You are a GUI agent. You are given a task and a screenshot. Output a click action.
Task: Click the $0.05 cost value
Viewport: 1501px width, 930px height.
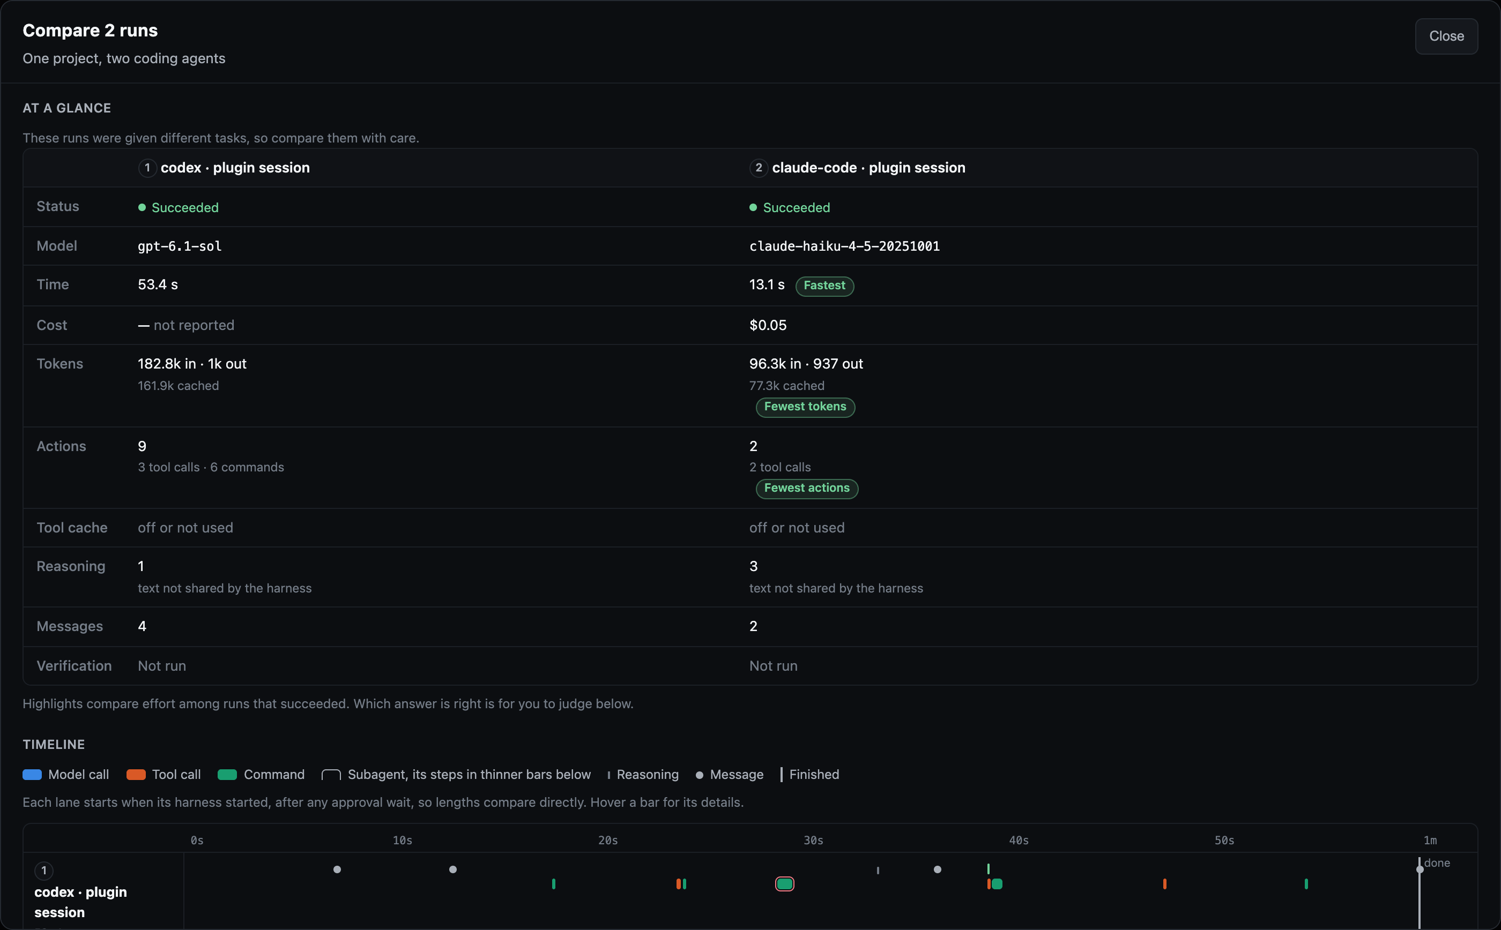coord(768,325)
